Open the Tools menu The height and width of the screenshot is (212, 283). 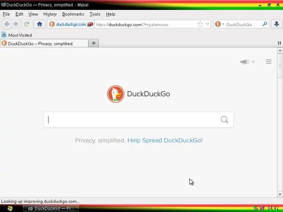[x=95, y=14]
